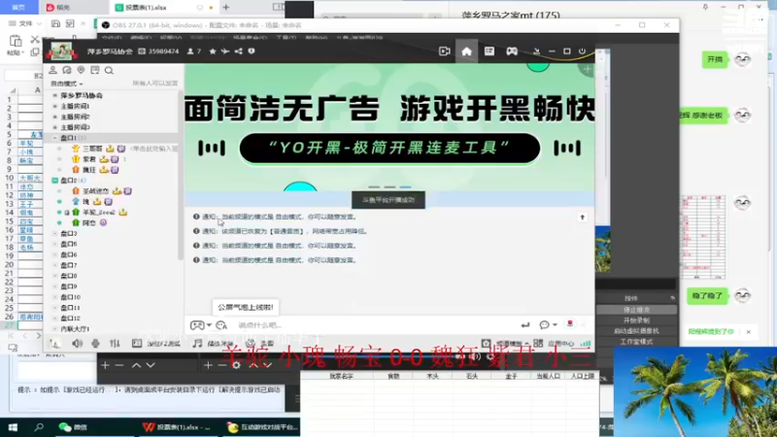Click the signal strength bars in YY bottom bar
This screenshot has height=437, width=777.
(586, 343)
